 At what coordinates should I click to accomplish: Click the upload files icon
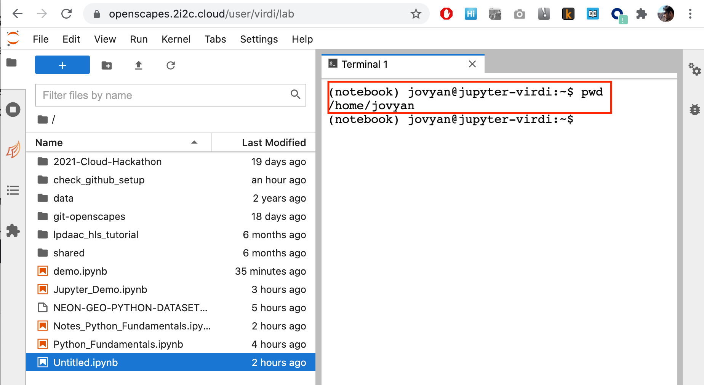point(139,65)
